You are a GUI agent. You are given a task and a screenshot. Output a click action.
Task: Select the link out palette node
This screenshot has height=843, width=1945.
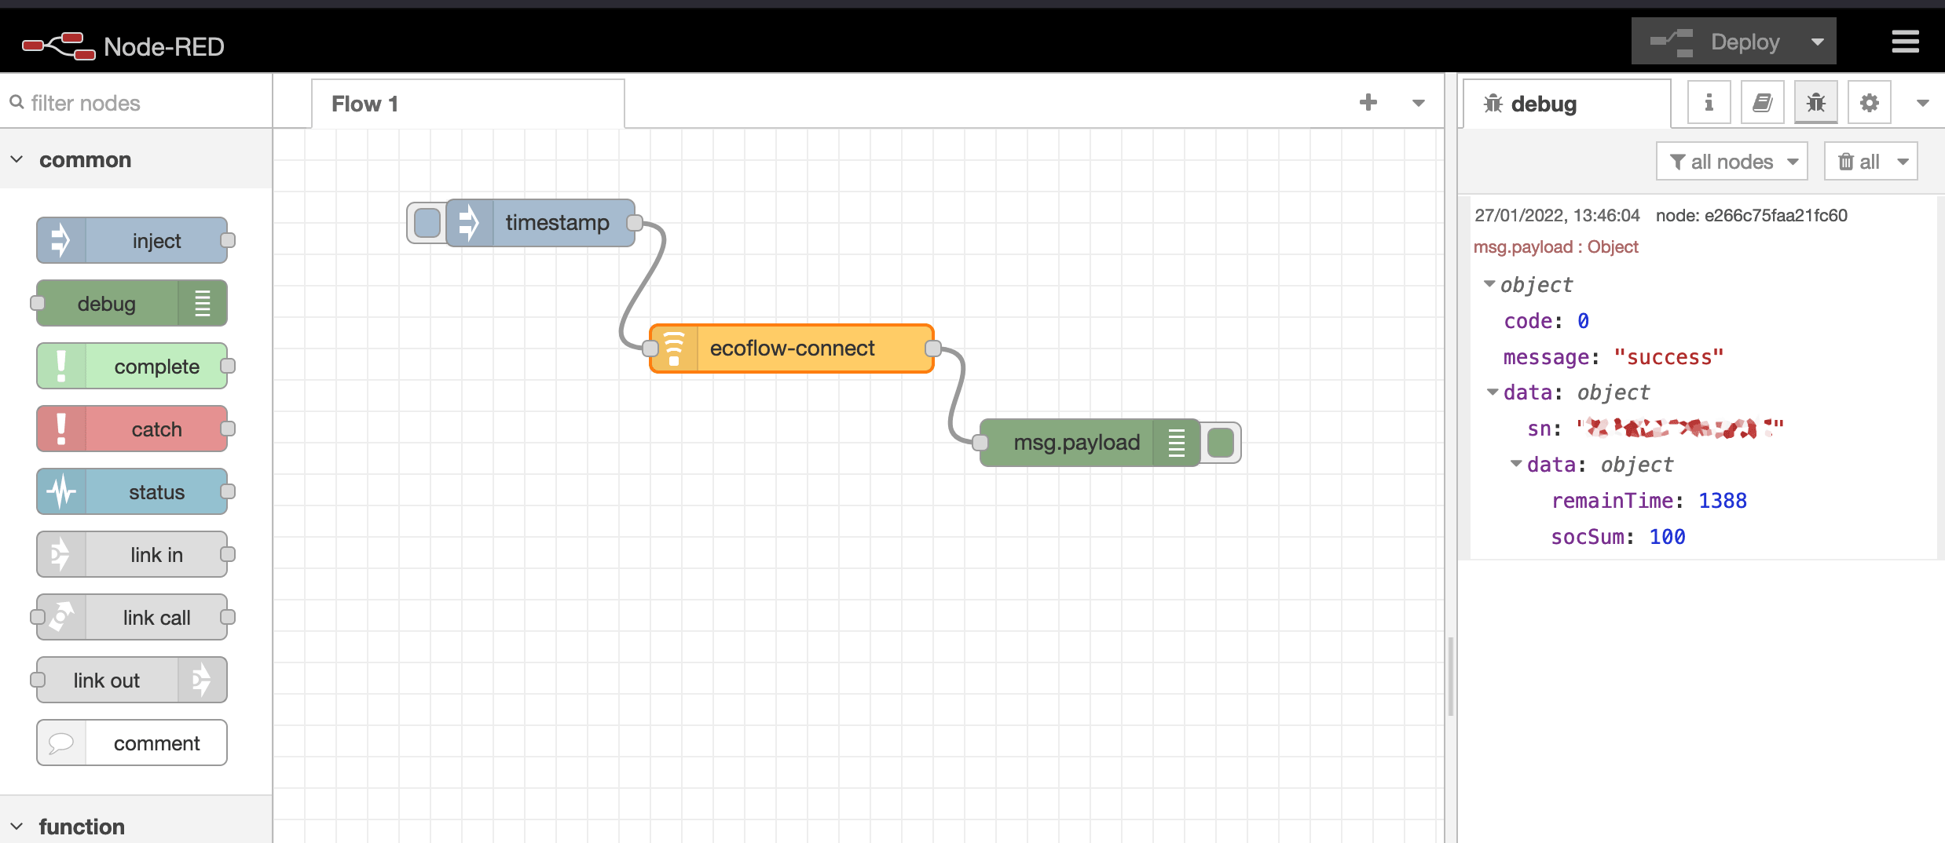132,680
